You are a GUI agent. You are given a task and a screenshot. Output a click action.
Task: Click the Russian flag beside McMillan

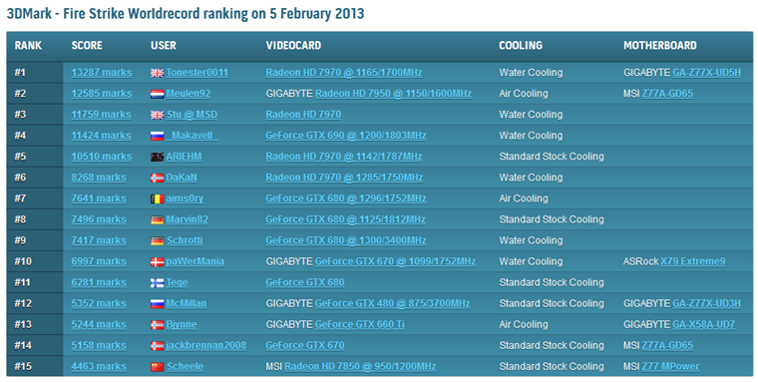158,304
